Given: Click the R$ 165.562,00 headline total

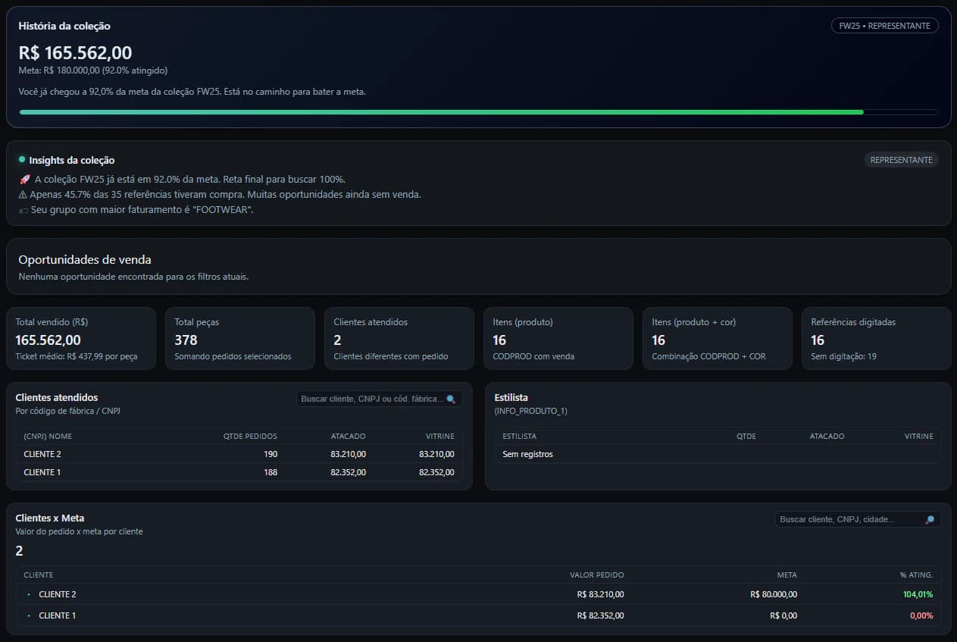Looking at the screenshot, I should coord(75,52).
